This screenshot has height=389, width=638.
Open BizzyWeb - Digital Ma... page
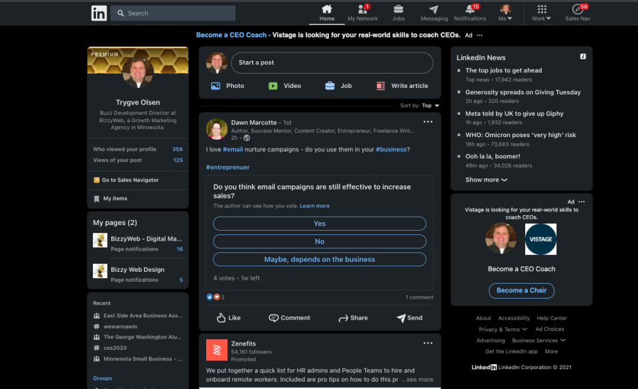click(x=146, y=239)
